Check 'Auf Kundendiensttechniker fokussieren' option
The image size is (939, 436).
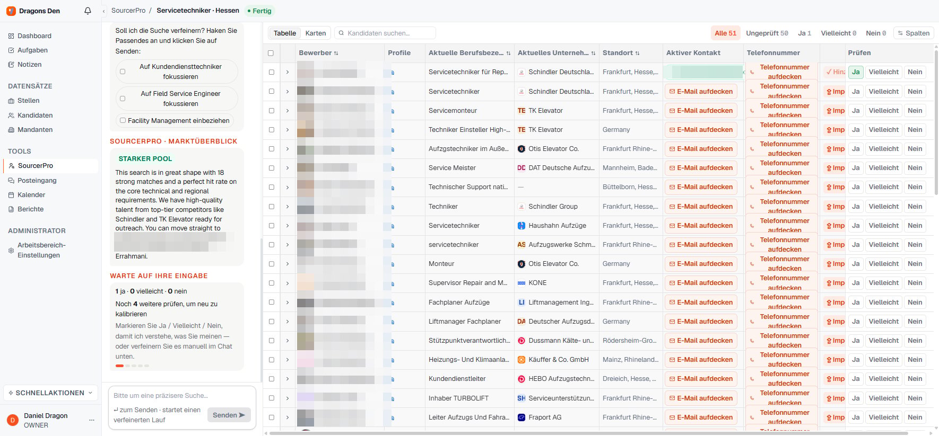click(x=123, y=72)
